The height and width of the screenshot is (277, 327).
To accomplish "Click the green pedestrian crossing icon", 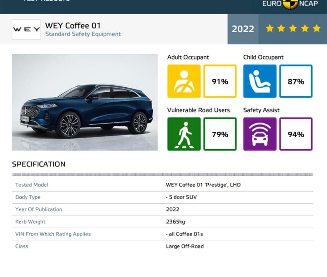I will click(184, 134).
